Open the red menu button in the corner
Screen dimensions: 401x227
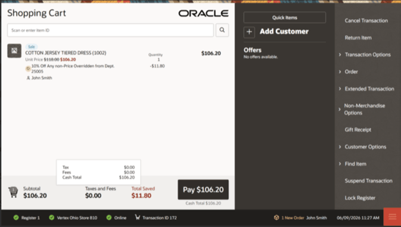coord(392,217)
